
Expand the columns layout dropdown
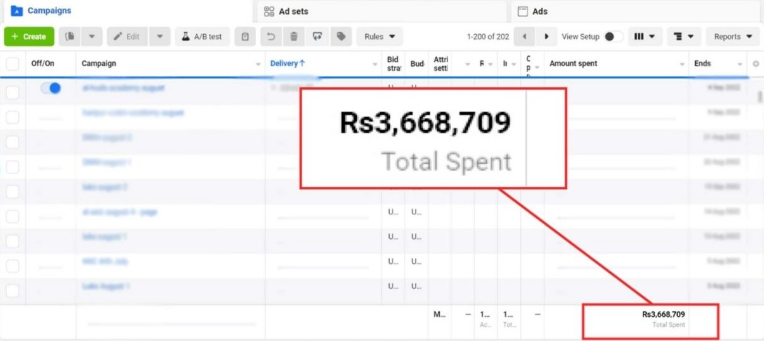tap(644, 37)
